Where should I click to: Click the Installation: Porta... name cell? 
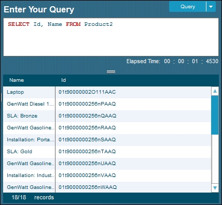coord(29,140)
